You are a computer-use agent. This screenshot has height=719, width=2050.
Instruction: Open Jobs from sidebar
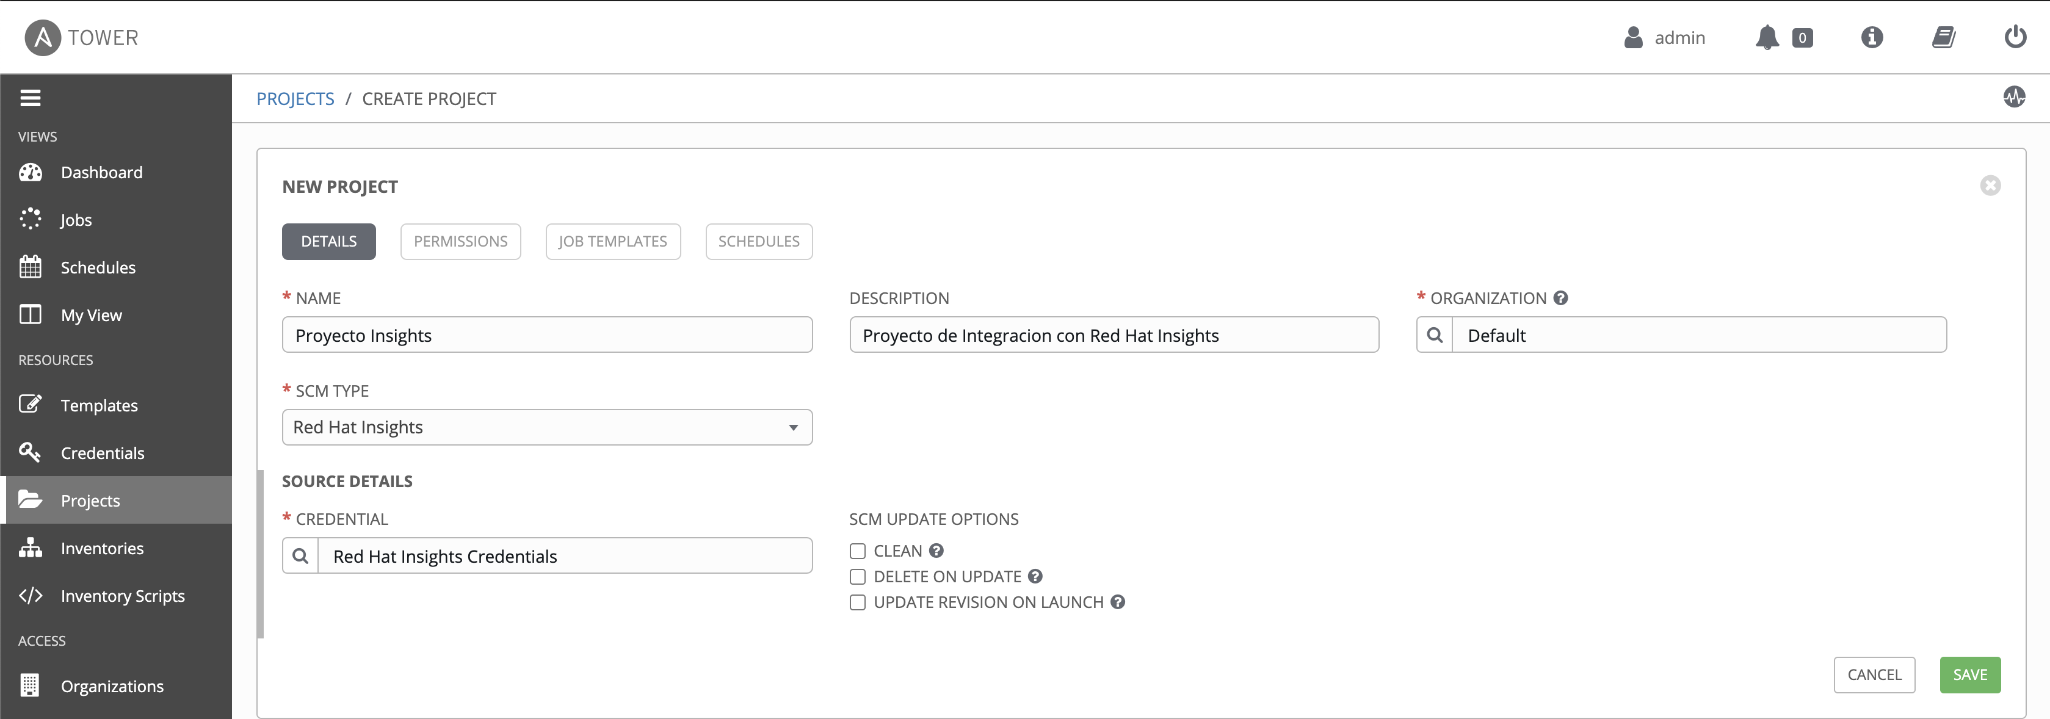point(116,220)
